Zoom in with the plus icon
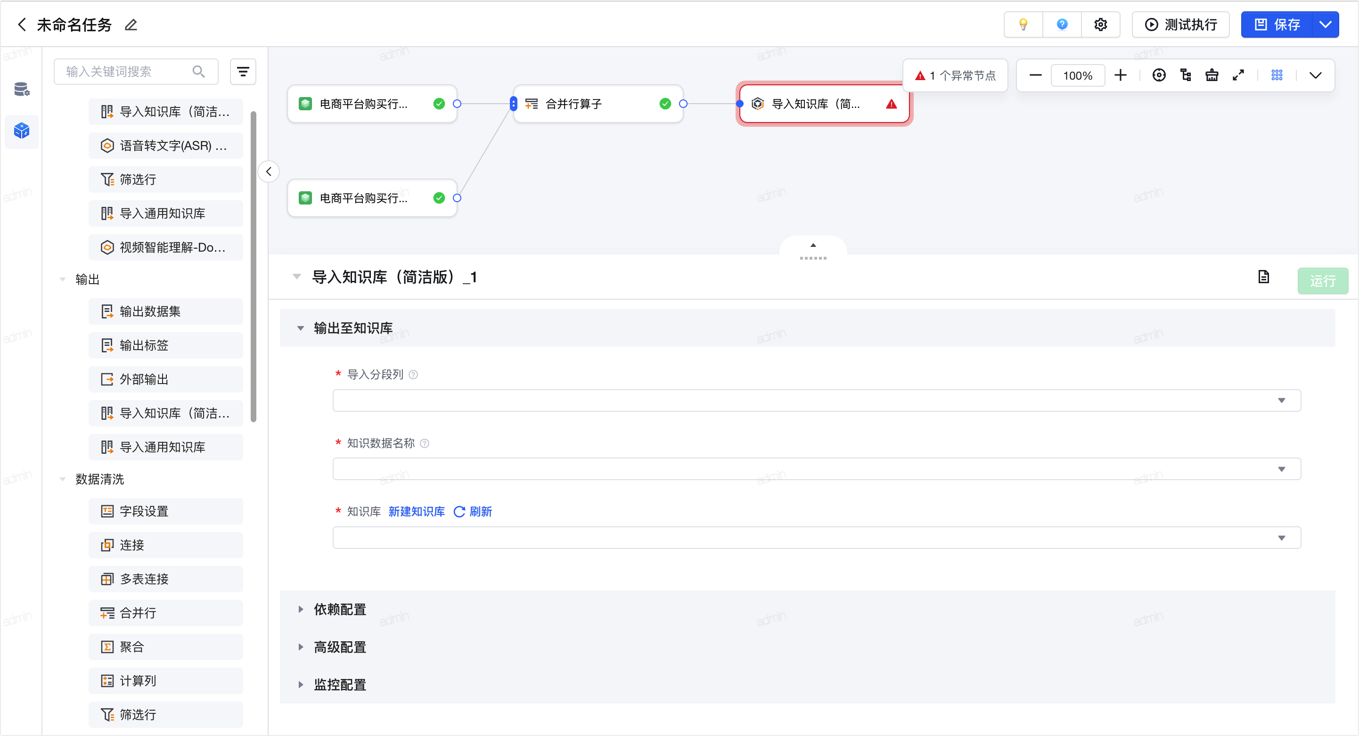 pos(1121,75)
